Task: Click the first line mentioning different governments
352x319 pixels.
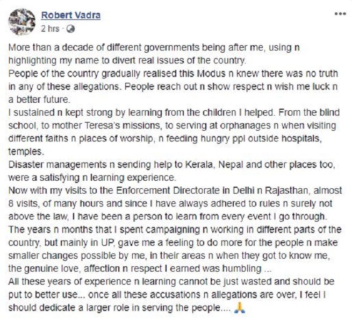Action: (x=154, y=48)
